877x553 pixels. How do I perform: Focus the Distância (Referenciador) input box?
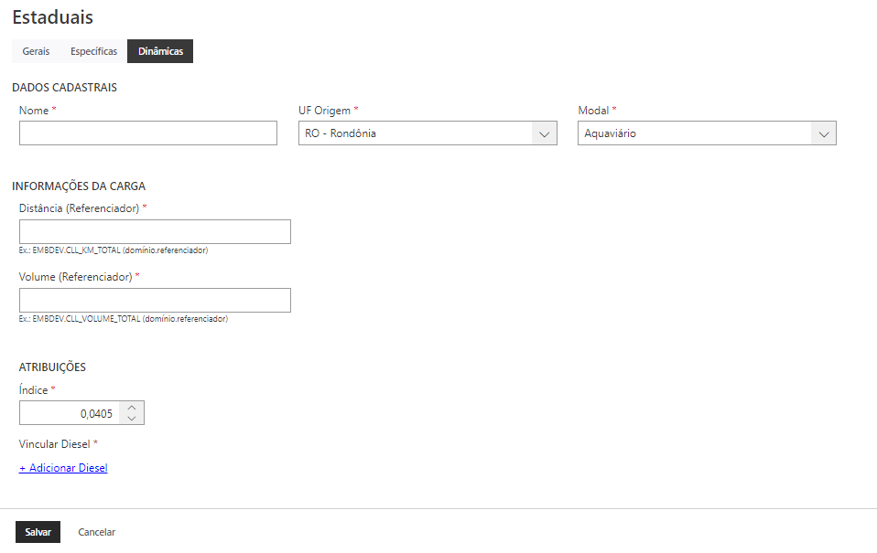tap(155, 231)
